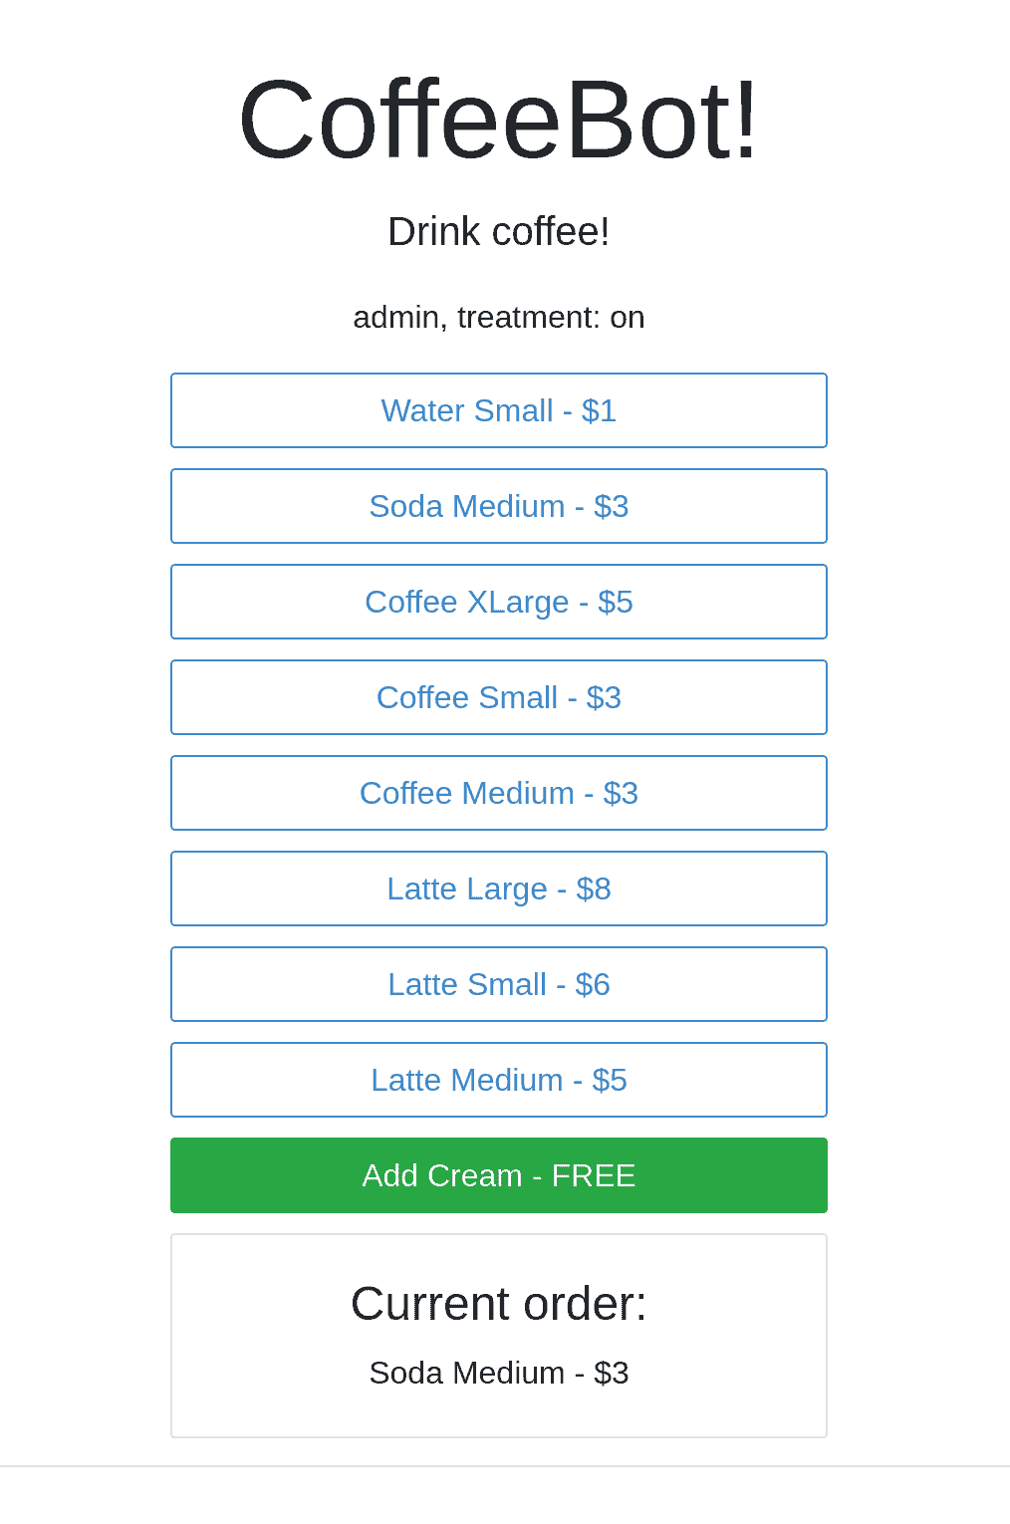Add Soda Medium - $3 to order
Viewport: 1010px width, 1524px height.
click(x=499, y=506)
